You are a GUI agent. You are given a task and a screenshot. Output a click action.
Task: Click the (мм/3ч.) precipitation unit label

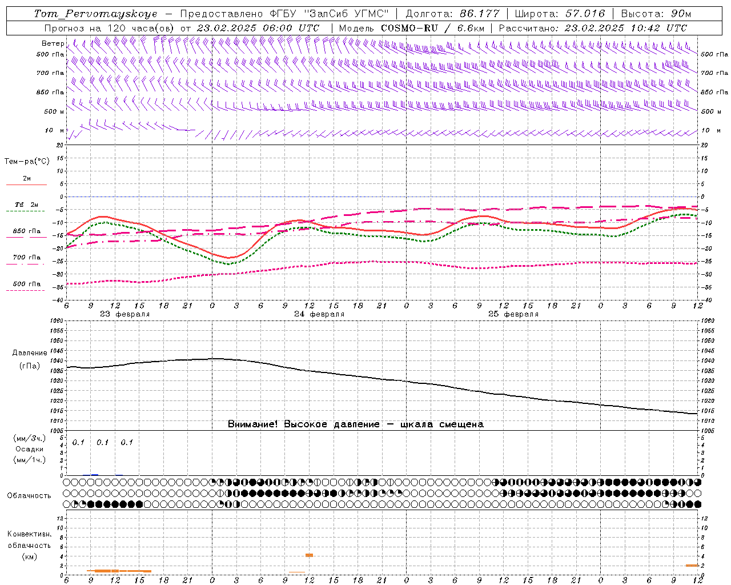point(30,439)
